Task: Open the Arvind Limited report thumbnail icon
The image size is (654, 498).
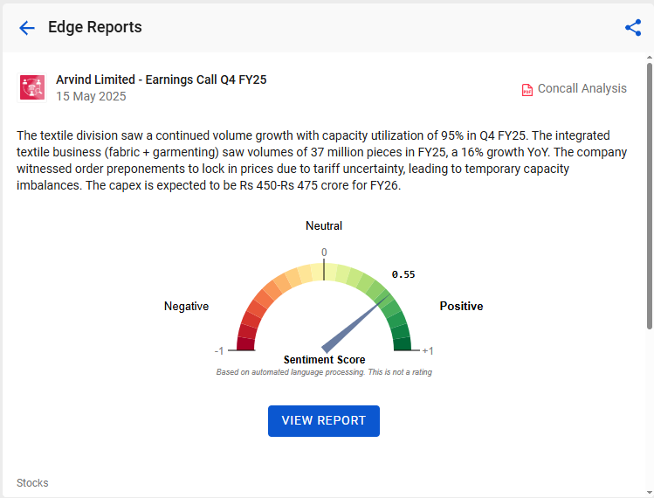Action: click(32, 87)
